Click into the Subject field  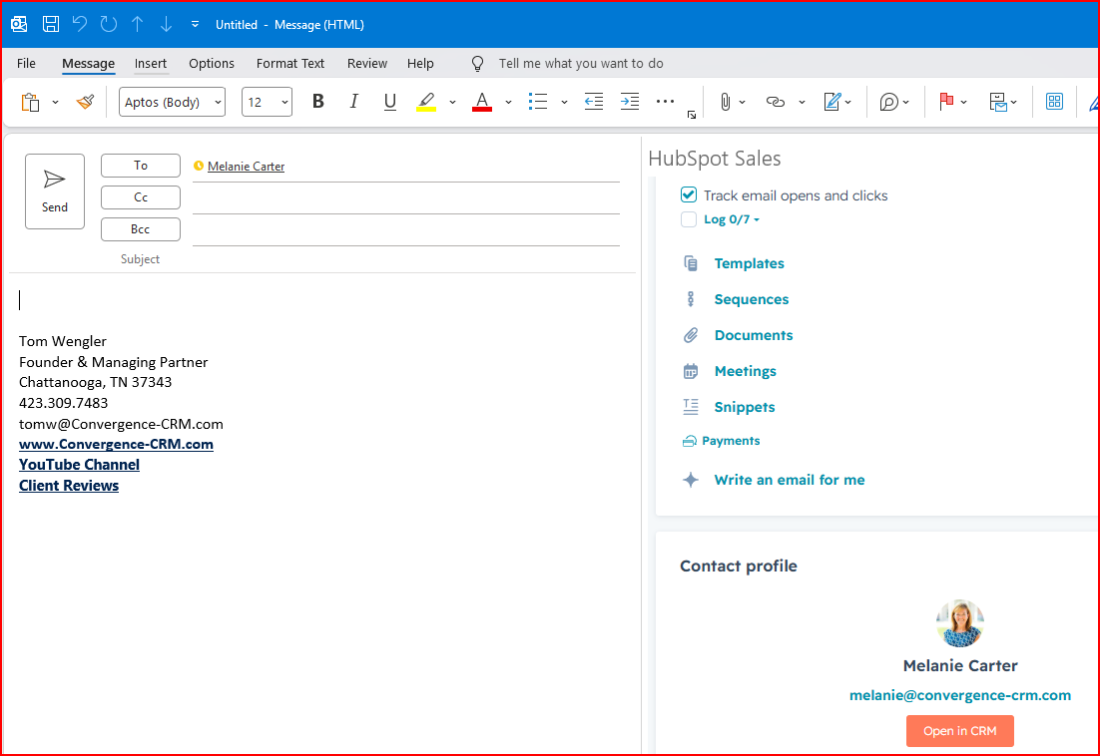[406, 259]
